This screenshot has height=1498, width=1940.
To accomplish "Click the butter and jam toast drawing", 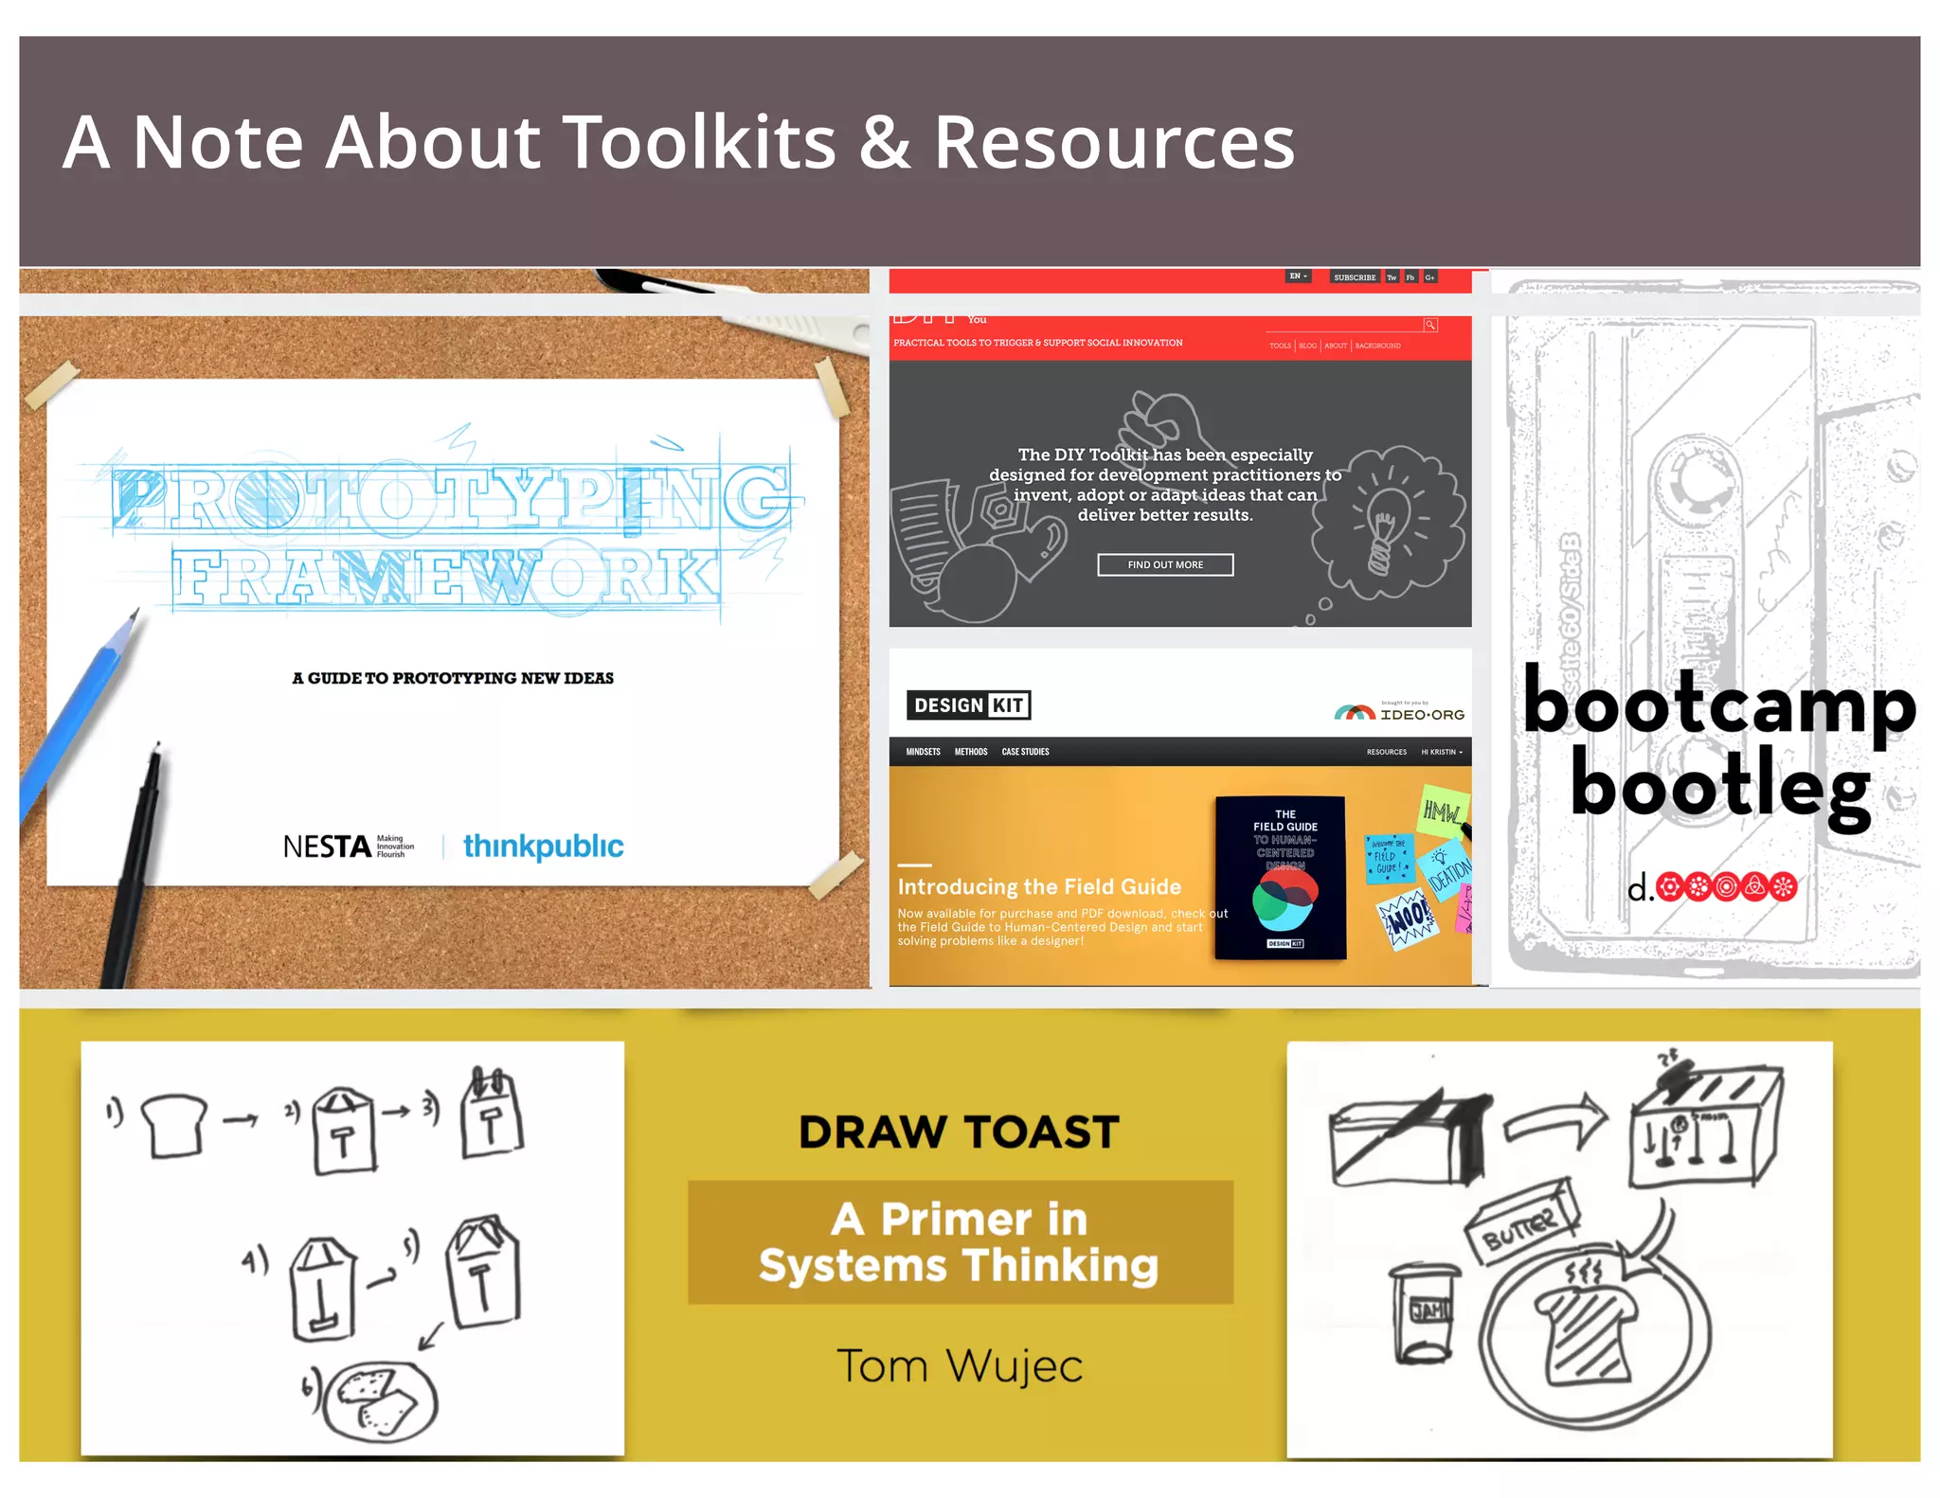I will click(1559, 1249).
